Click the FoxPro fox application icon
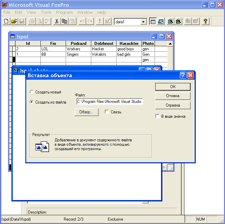 pyautogui.click(x=5, y=5)
